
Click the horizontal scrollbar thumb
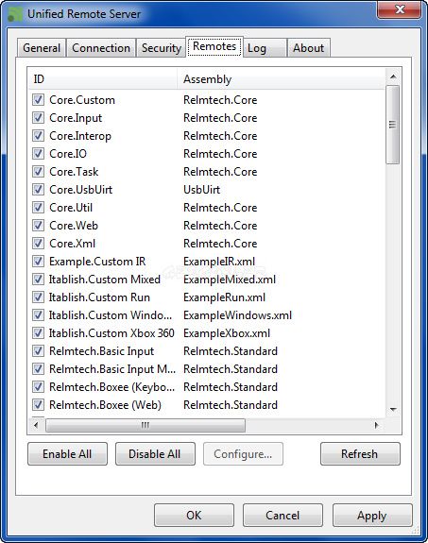point(146,425)
